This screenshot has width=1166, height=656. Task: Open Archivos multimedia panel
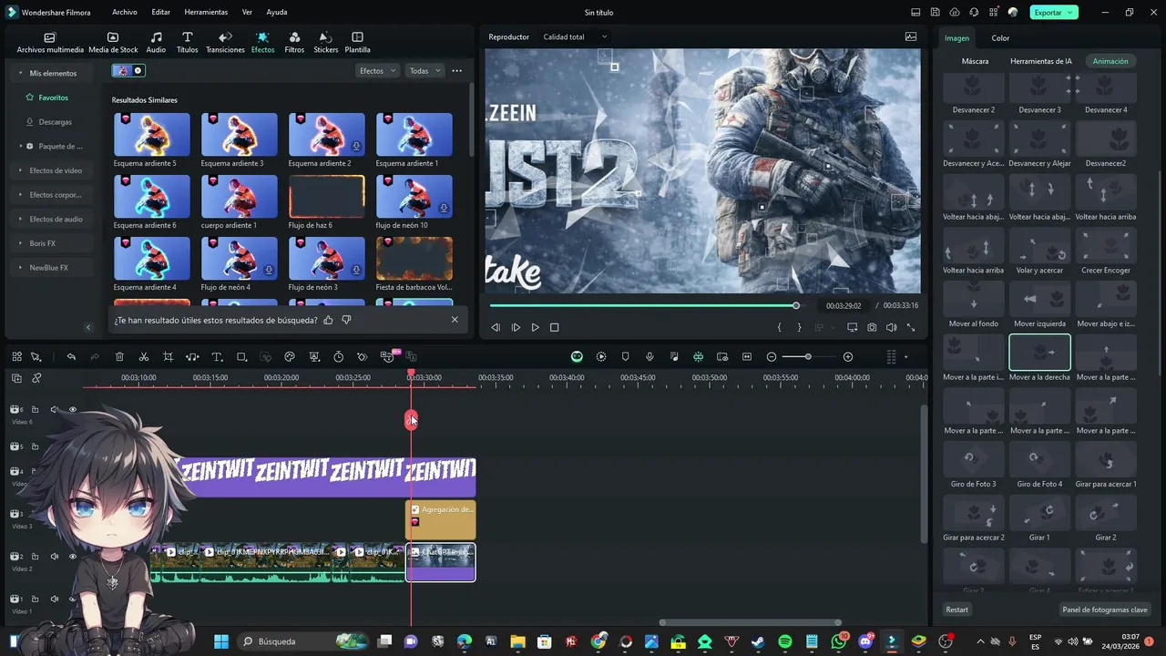tap(50, 43)
